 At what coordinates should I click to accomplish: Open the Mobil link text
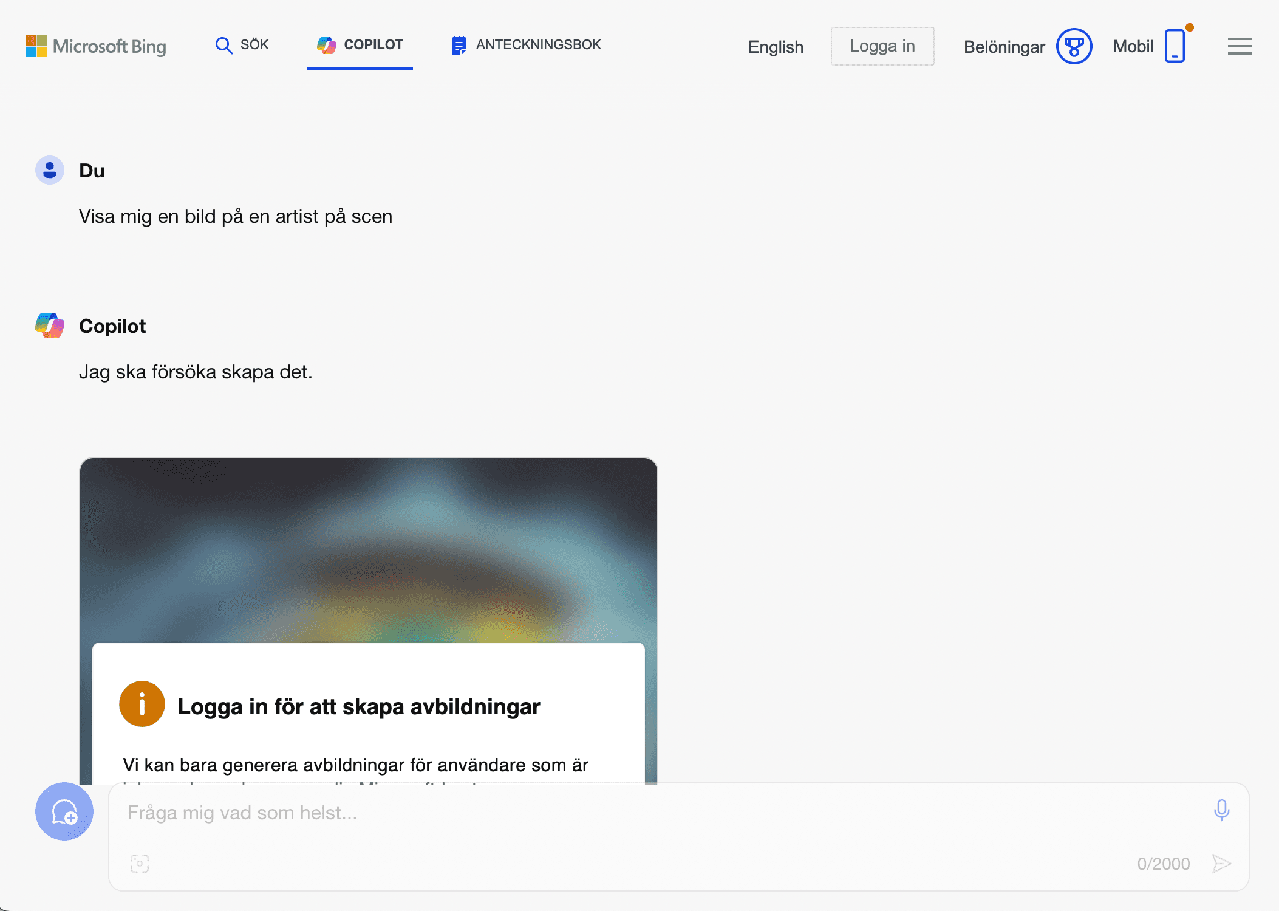point(1133,47)
